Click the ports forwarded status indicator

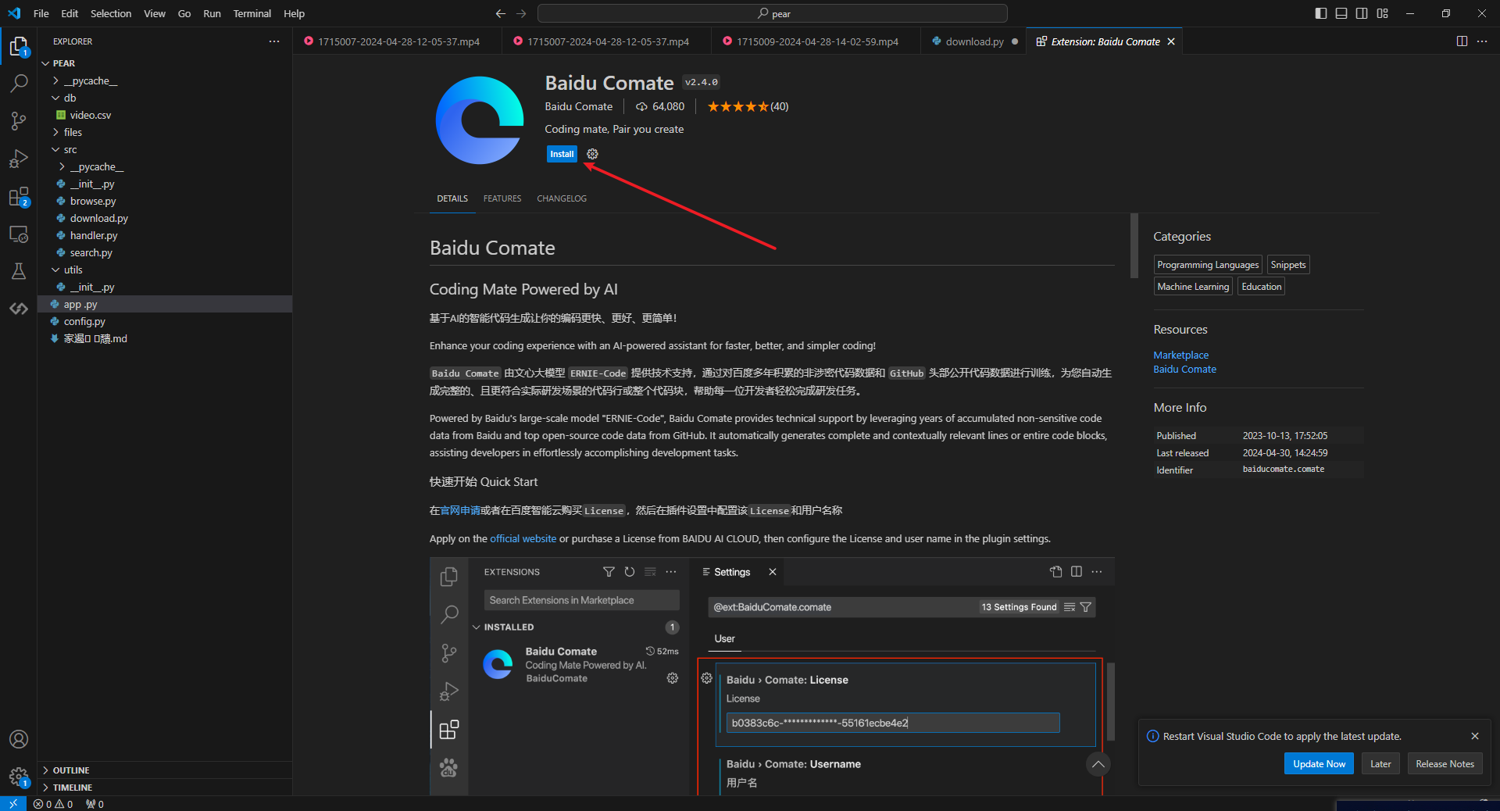95,804
